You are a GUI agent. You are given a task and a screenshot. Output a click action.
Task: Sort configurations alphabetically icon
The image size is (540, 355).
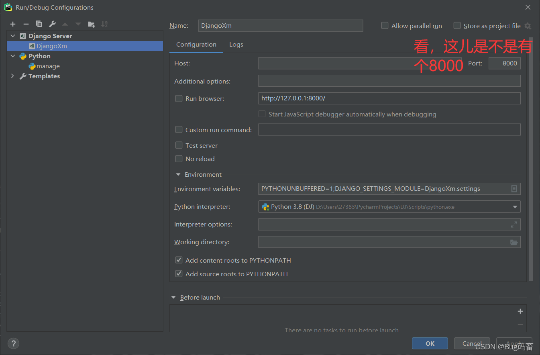click(x=104, y=24)
